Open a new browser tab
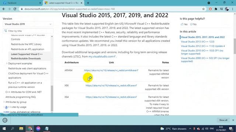Viewport: 236px width, 132px height. tap(88, 3)
